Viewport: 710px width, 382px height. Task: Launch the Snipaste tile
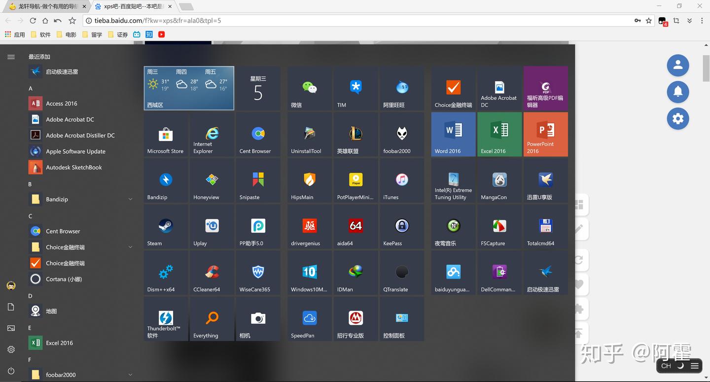coord(258,180)
